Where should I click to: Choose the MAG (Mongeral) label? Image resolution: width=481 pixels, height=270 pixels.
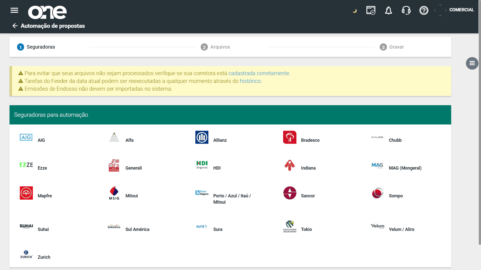pyautogui.click(x=405, y=168)
